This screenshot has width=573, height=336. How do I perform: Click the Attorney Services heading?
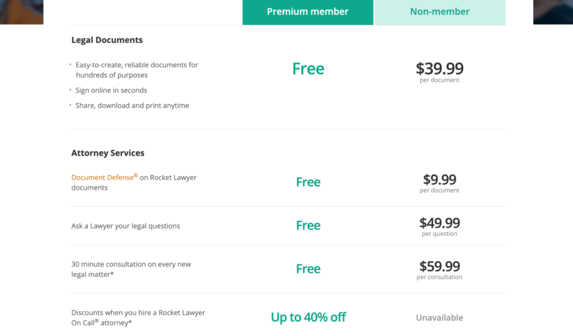tap(108, 153)
